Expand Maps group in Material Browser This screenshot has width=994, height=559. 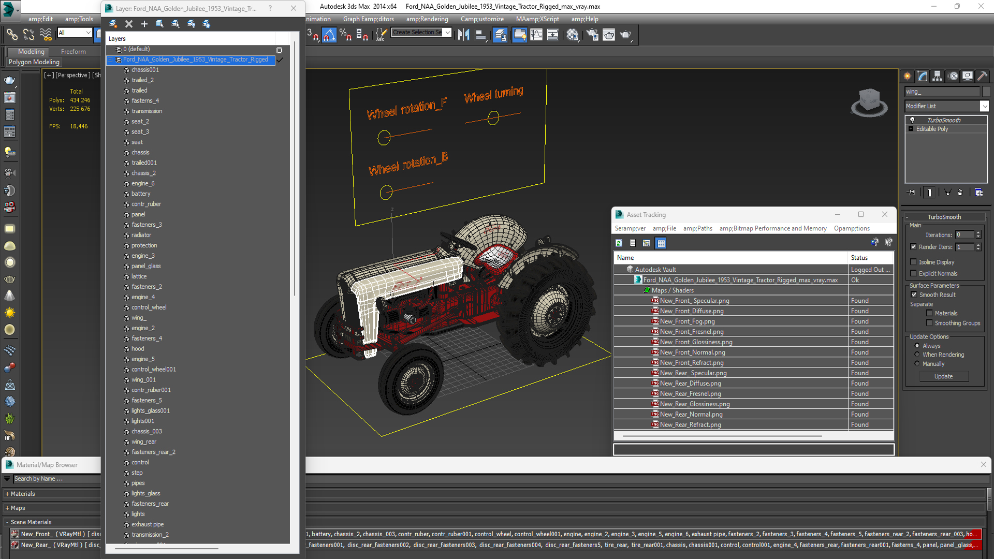(x=7, y=508)
